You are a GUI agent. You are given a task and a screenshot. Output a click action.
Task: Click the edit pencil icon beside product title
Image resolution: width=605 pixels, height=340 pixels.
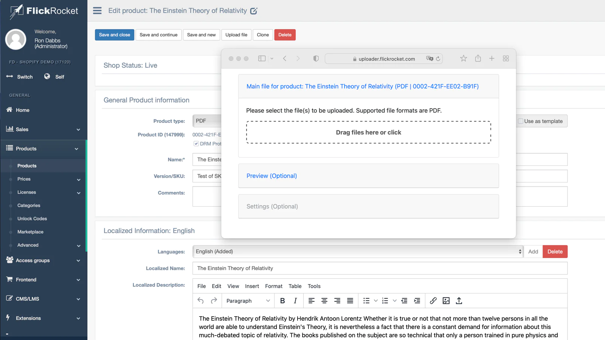[254, 11]
